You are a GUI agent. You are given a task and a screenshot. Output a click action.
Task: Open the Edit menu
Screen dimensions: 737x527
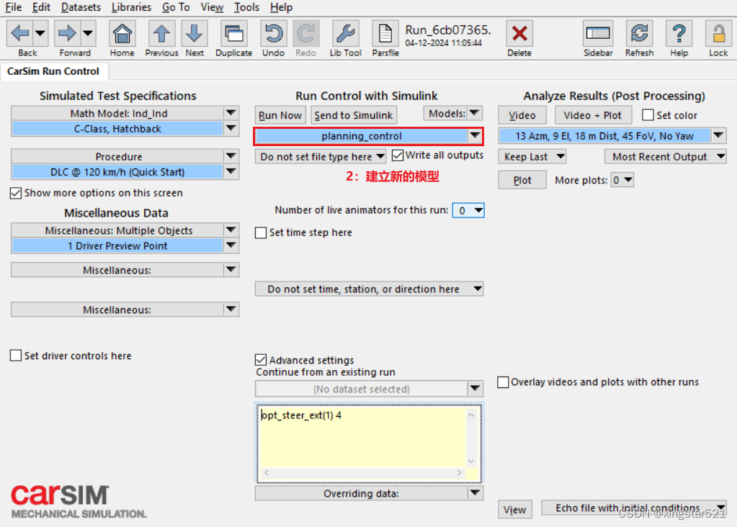pos(41,7)
